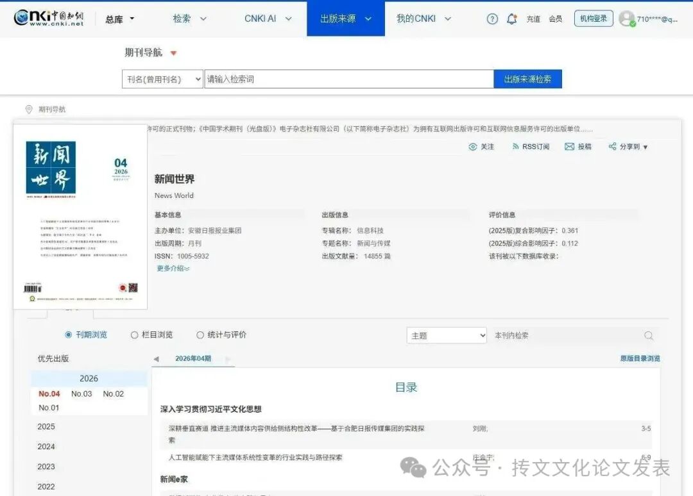The image size is (693, 496).
Task: Open the 主题 search field dropdown
Action: tap(447, 335)
